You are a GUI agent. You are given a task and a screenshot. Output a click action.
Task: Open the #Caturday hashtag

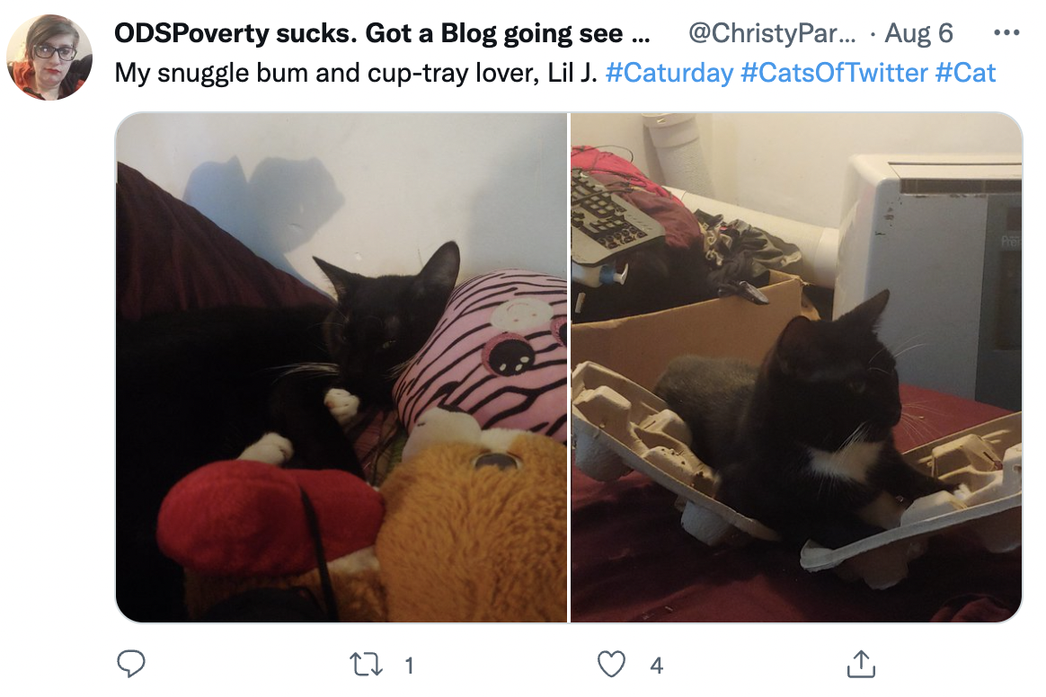[x=669, y=73]
